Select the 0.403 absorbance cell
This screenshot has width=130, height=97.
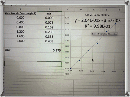coord(49,41)
